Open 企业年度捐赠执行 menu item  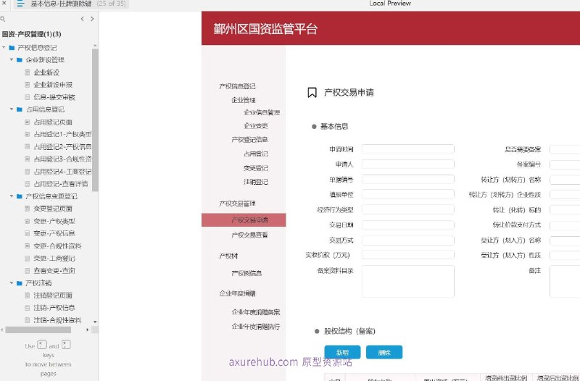pos(256,327)
